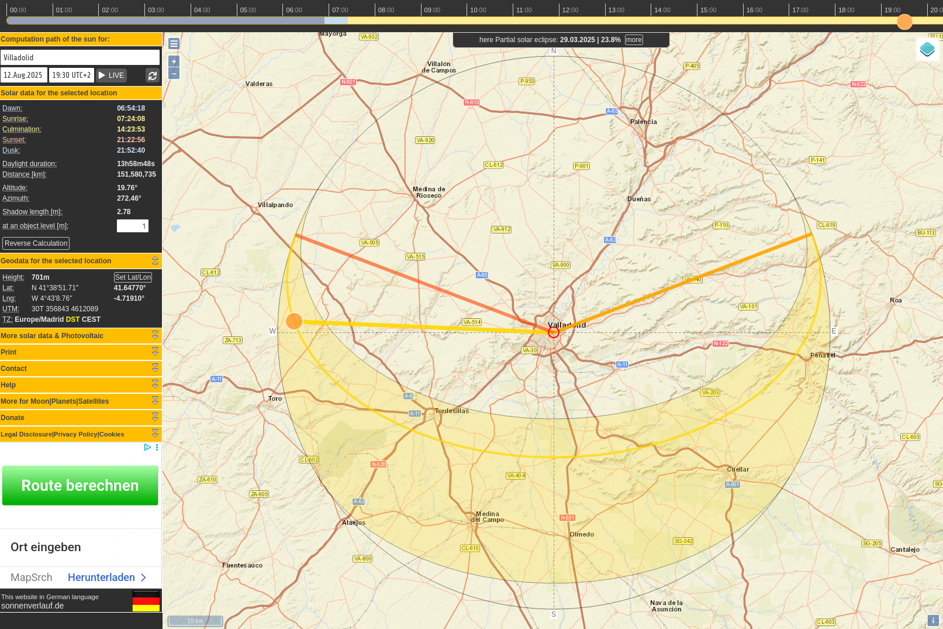Click the Reverse Calculation button
This screenshot has height=629, width=943.
click(x=36, y=243)
